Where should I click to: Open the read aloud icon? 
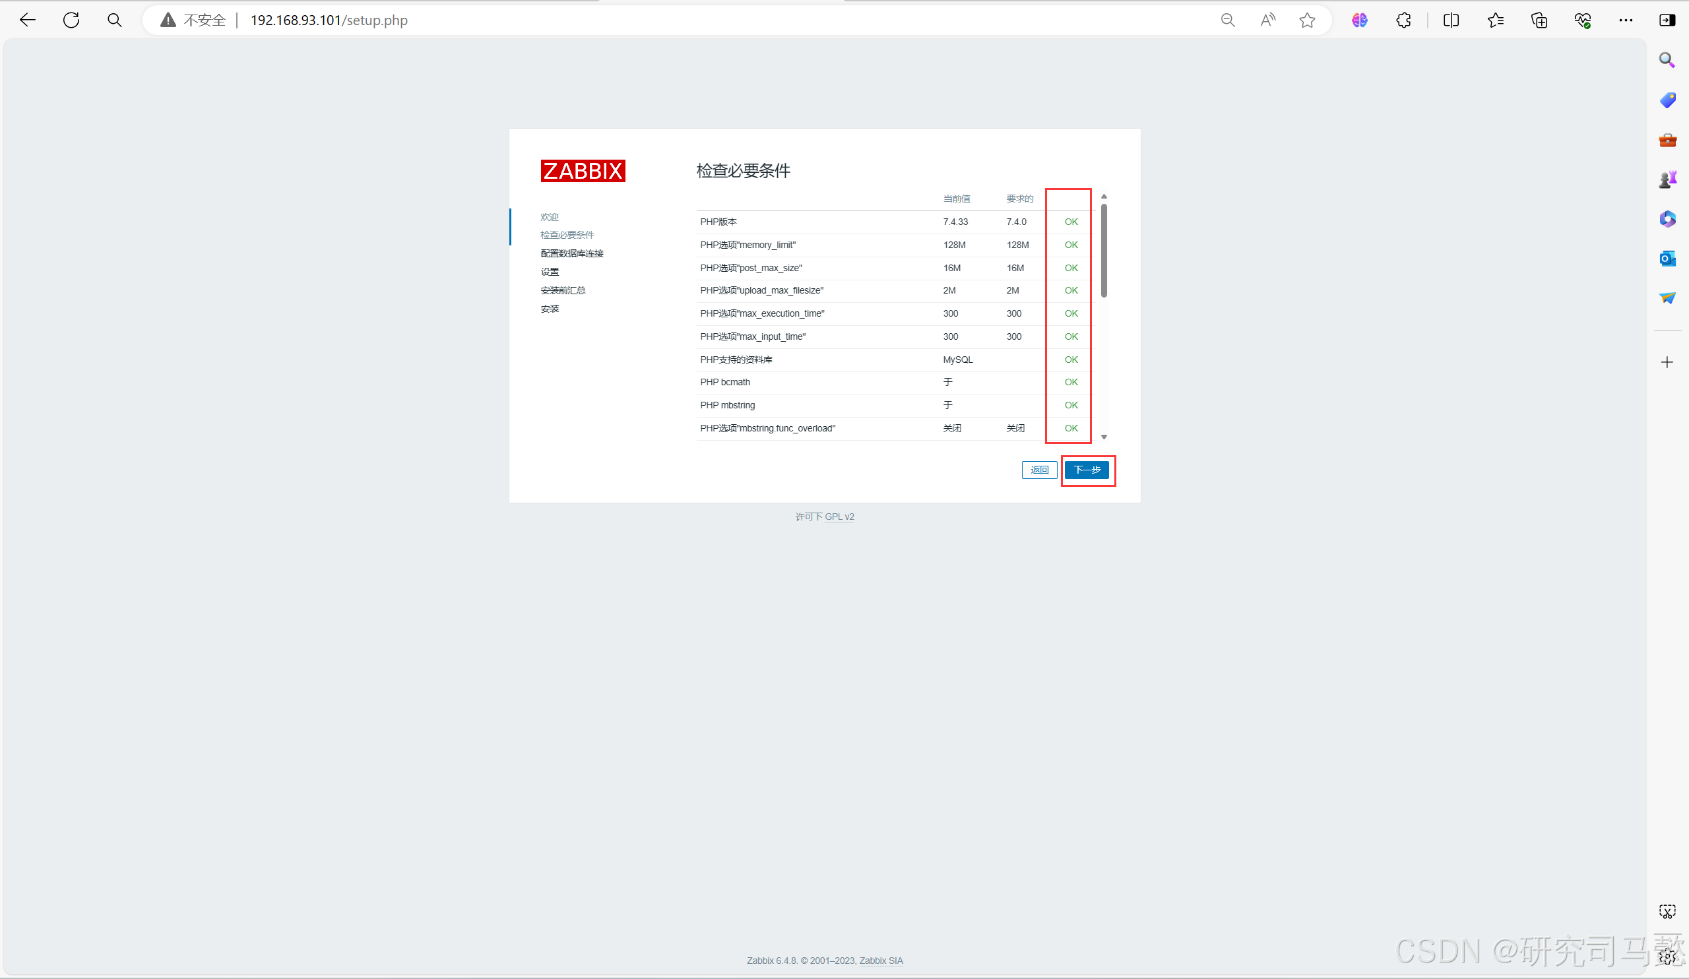(1267, 20)
